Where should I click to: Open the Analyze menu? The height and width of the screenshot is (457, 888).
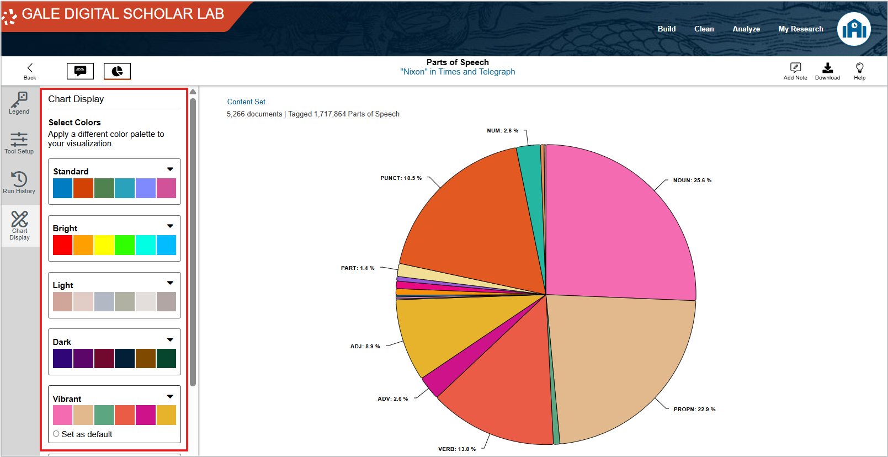click(x=746, y=29)
